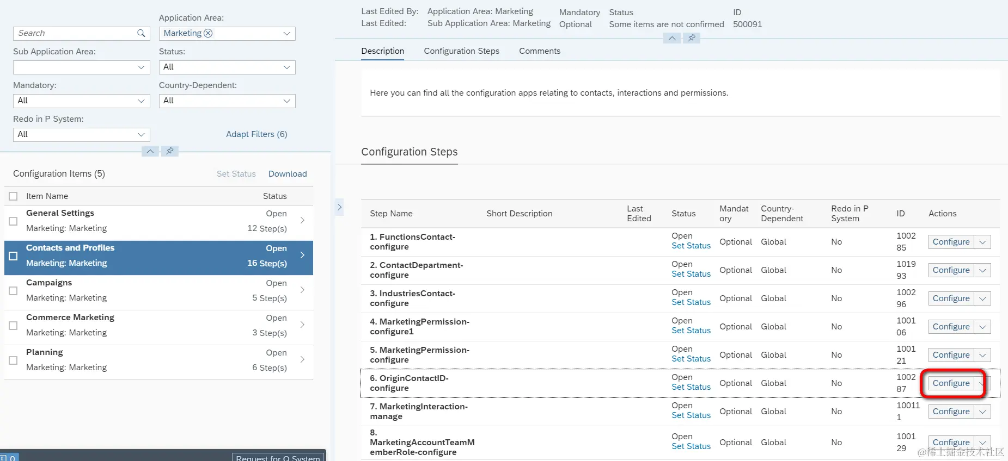Expand side panel with the splitter arrow
1008x461 pixels.
(x=339, y=207)
